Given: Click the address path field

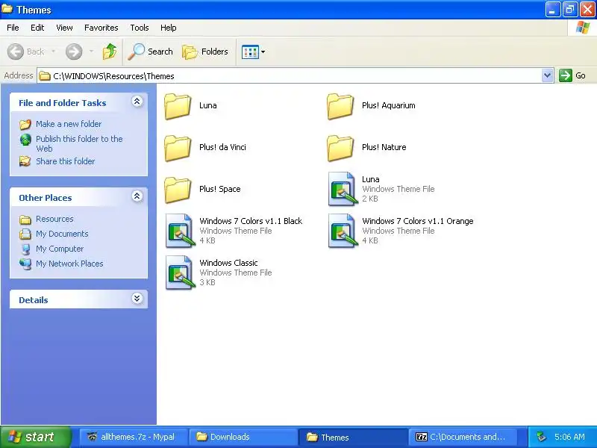Looking at the screenshot, I should point(290,76).
